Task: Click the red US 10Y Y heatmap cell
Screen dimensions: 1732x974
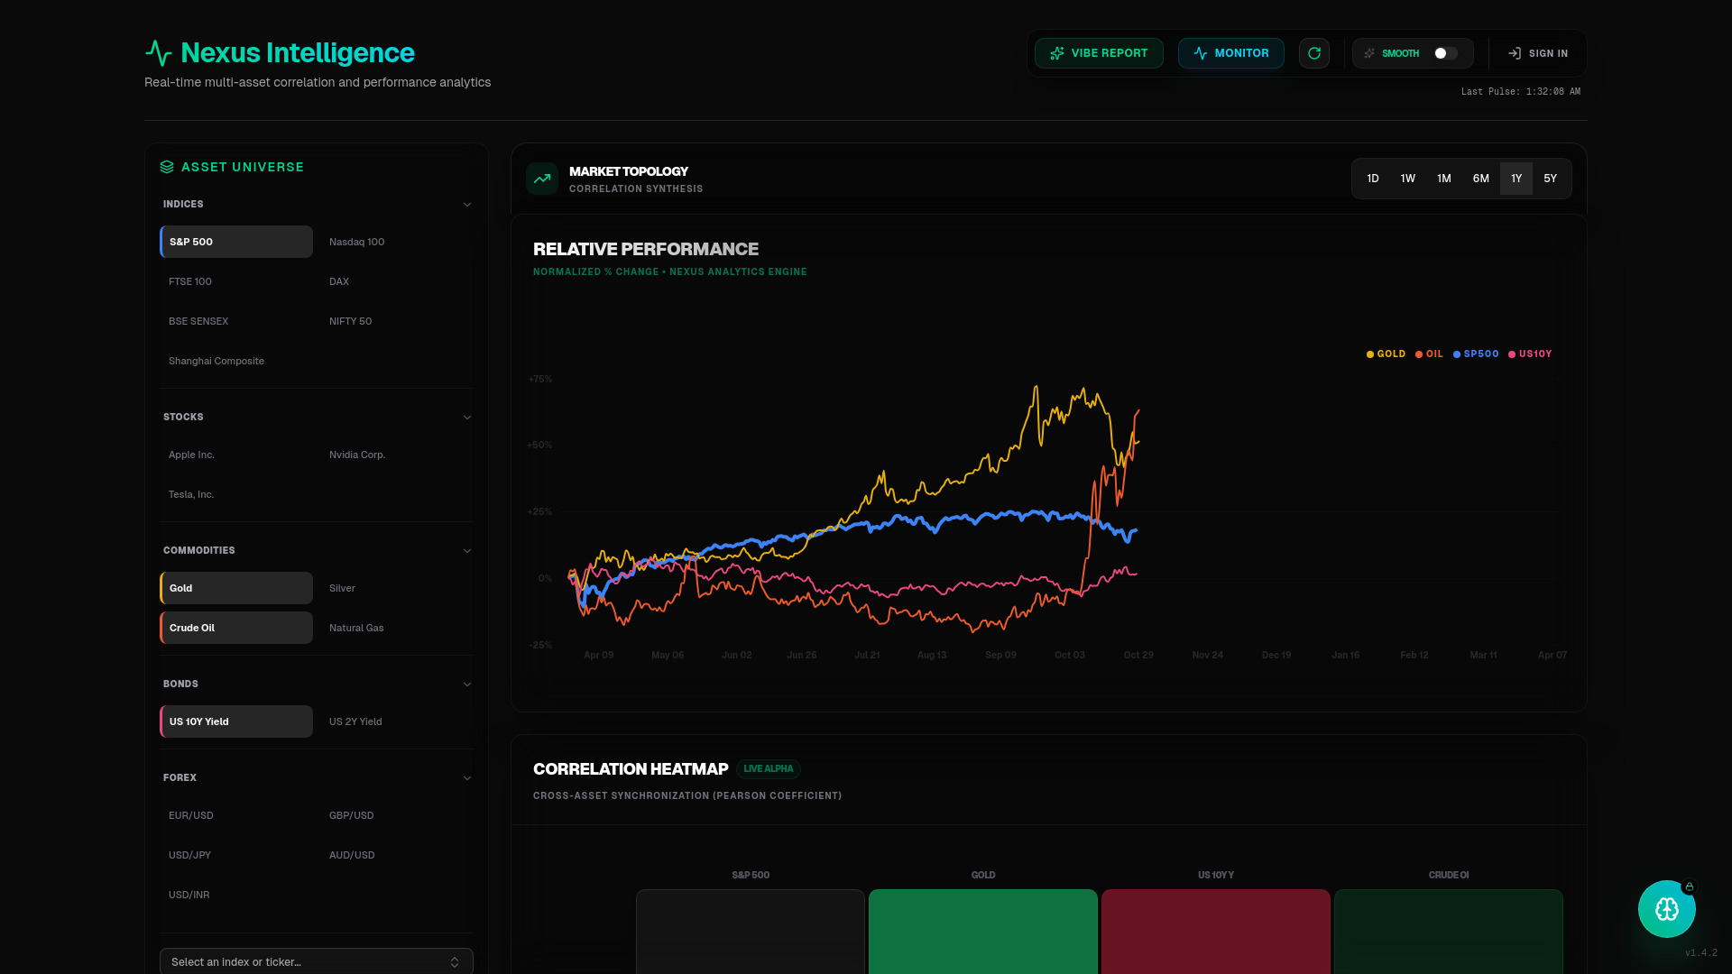Action: (x=1216, y=932)
